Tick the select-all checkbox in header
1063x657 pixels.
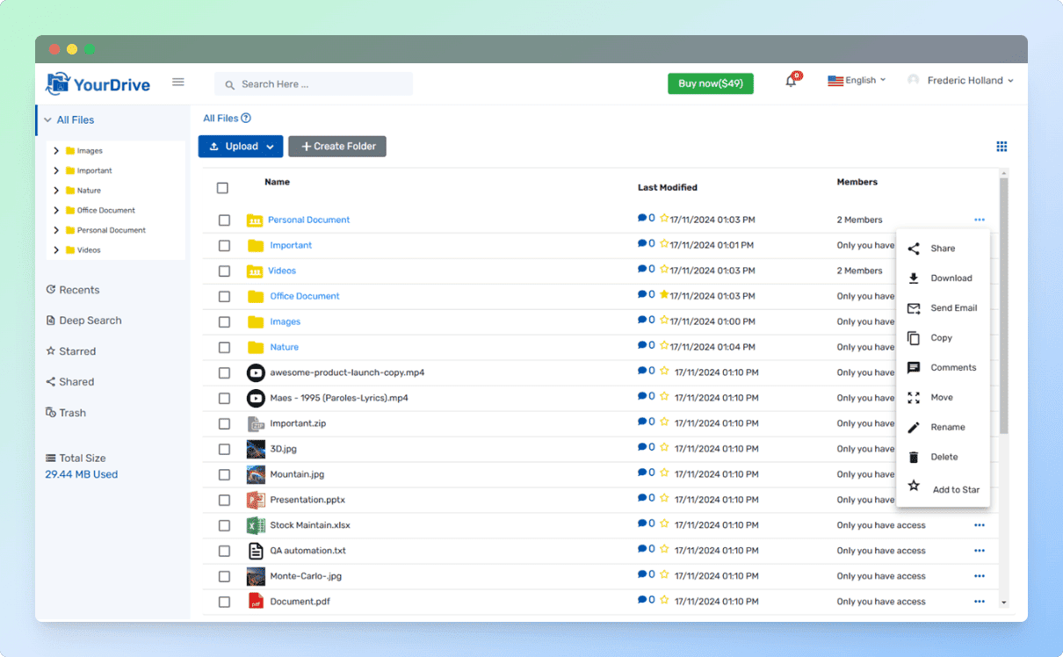click(x=222, y=188)
